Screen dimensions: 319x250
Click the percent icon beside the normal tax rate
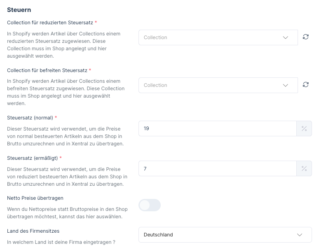click(304, 129)
